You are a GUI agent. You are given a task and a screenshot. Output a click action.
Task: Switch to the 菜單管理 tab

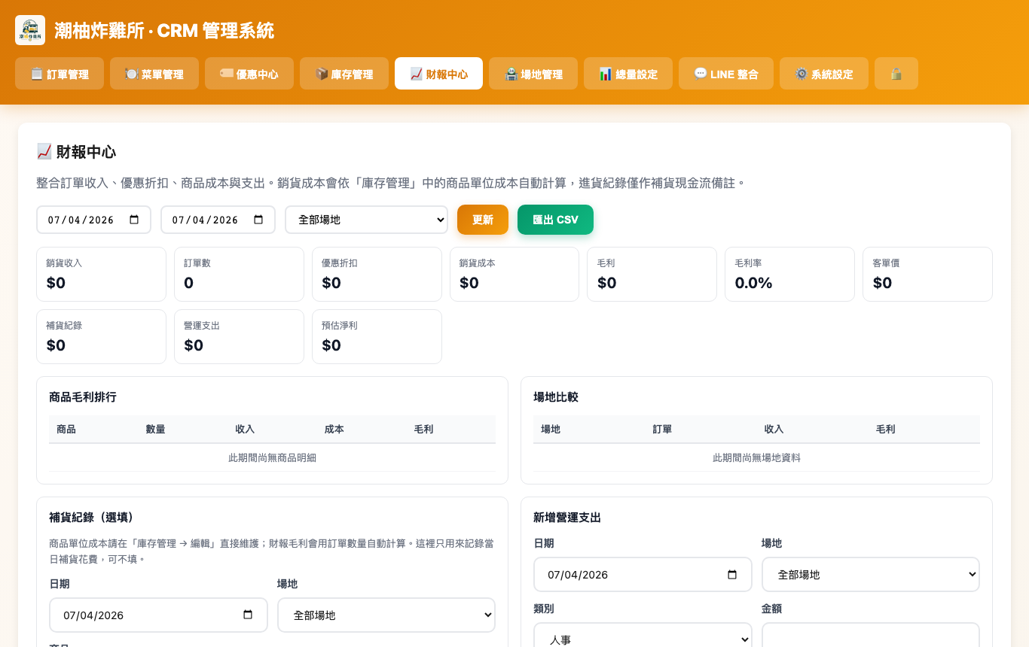click(x=154, y=74)
